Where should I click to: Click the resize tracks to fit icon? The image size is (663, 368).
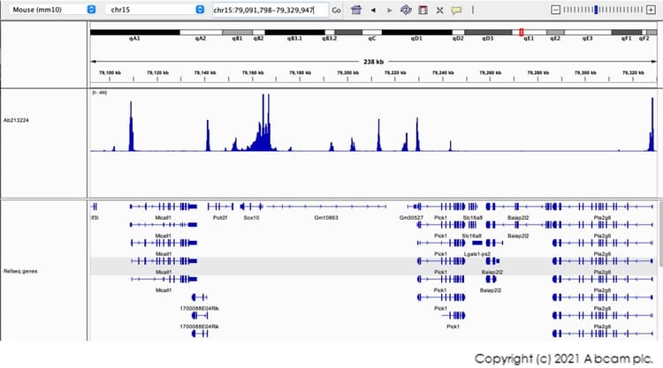[439, 10]
